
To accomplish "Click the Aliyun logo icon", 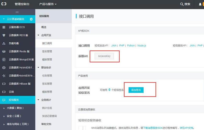I will pyautogui.click(x=4, y=4).
